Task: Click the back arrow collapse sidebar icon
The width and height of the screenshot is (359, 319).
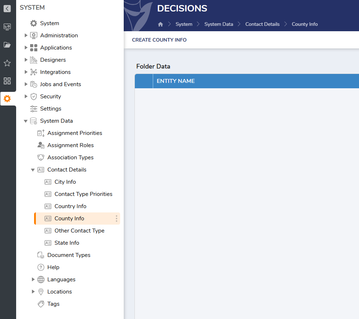Action: [7, 9]
